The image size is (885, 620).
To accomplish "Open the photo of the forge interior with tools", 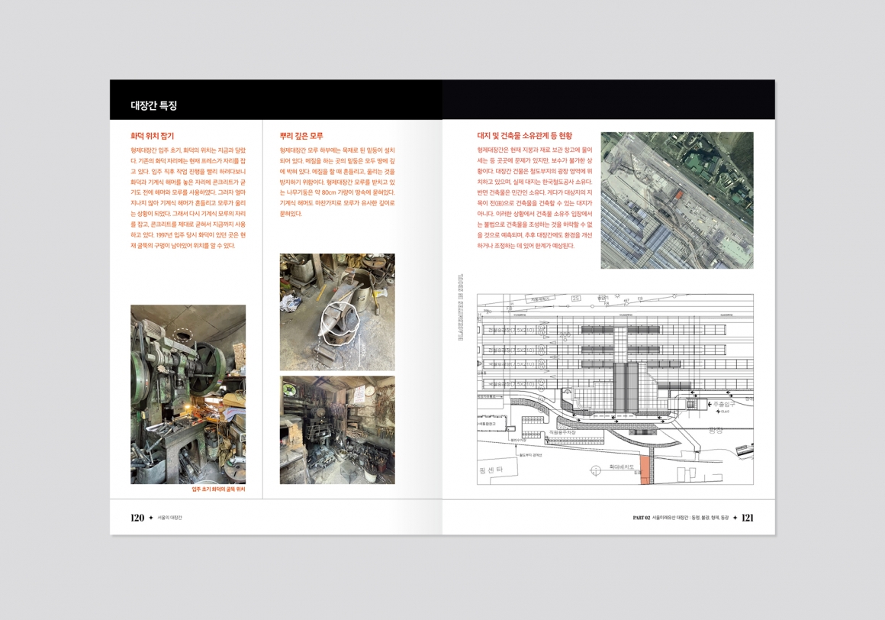I will point(337,431).
